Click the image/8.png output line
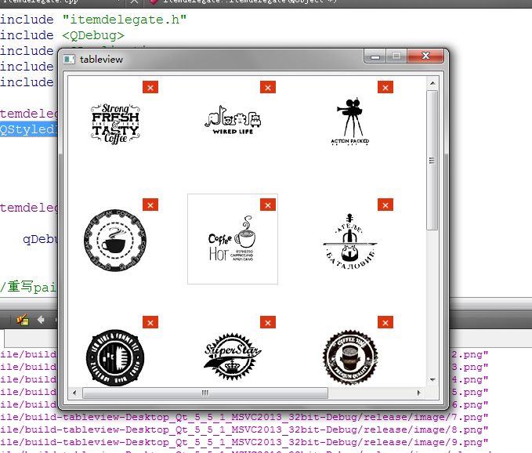 (x=244, y=429)
